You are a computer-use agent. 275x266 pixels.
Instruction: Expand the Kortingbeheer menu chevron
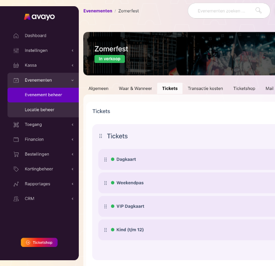(73, 169)
